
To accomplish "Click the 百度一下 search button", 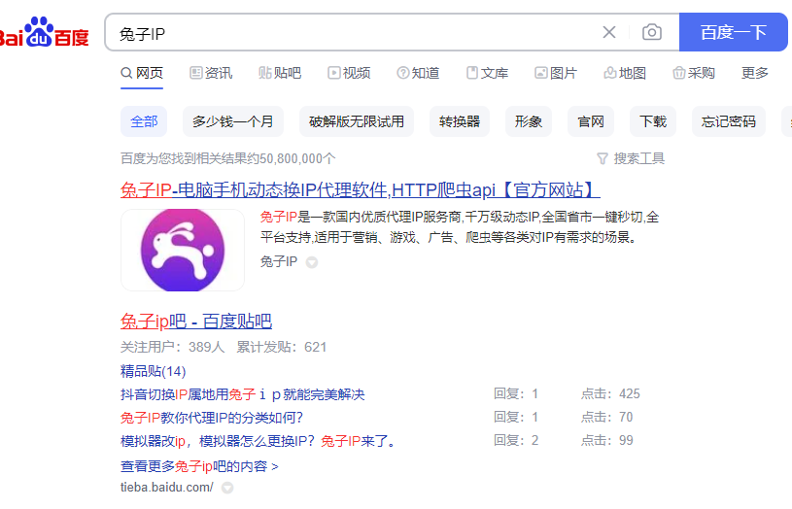I will click(734, 32).
